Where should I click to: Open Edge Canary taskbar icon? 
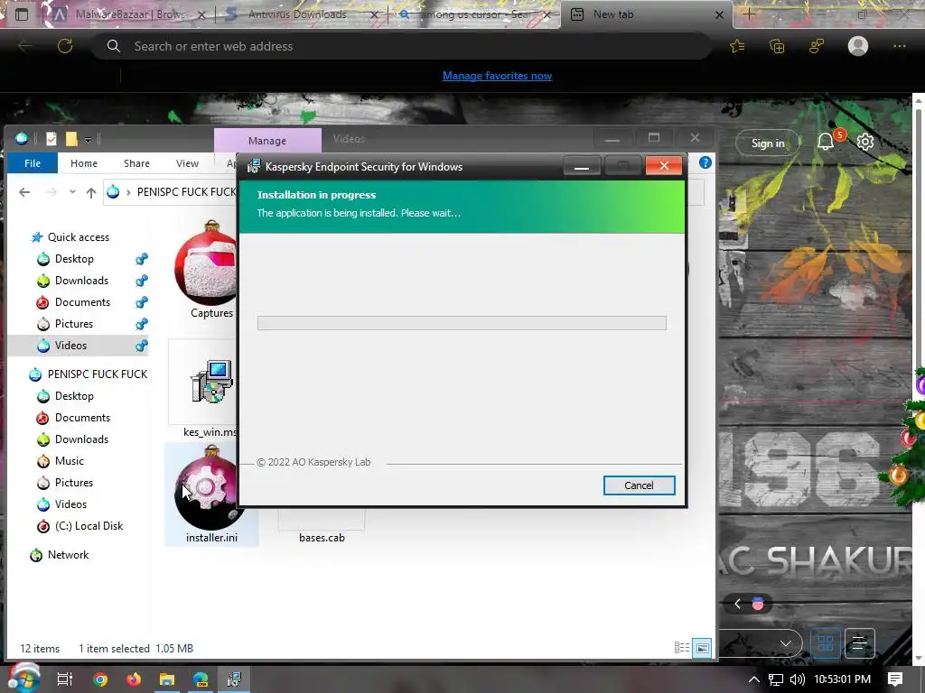tap(201, 679)
